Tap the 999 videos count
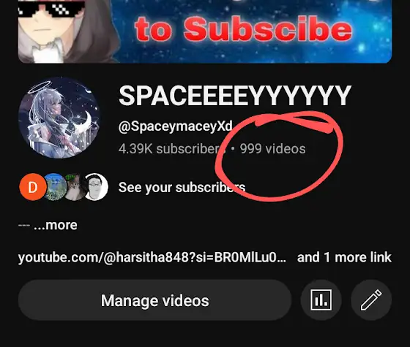This screenshot has width=410, height=347. 272,149
